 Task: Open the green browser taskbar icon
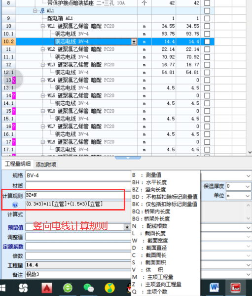click(x=68, y=288)
